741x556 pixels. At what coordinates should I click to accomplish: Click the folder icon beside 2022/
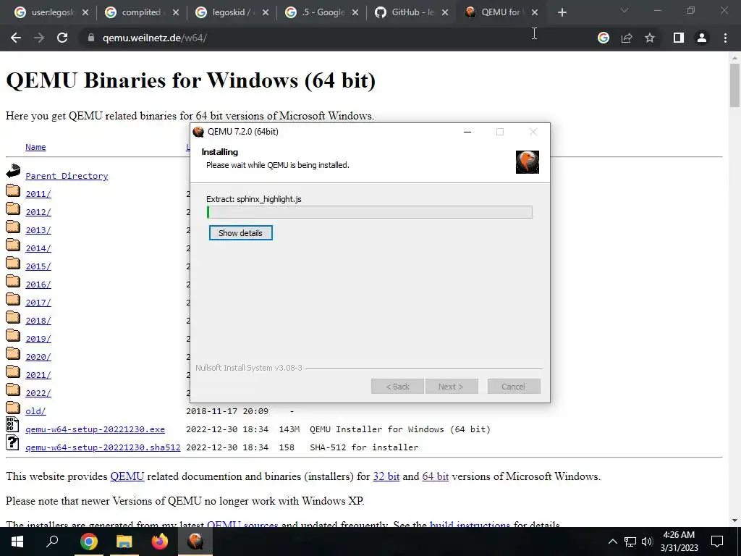tap(13, 390)
